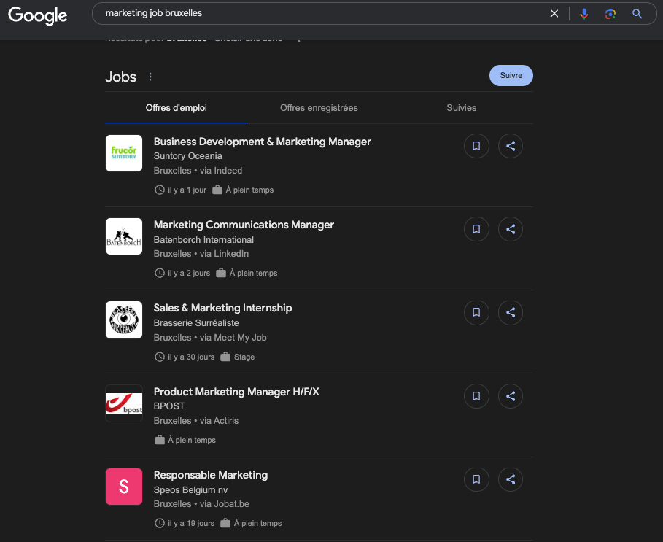The width and height of the screenshot is (663, 542).
Task: Click the Google logo
Action: (38, 15)
